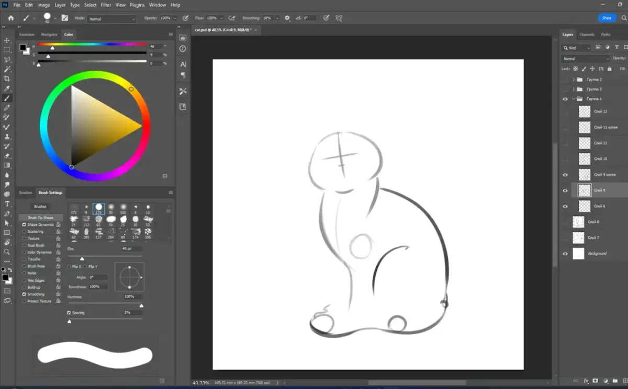Viewport: 628px width, 389px height.
Task: Select the Move tool
Action: [7, 40]
